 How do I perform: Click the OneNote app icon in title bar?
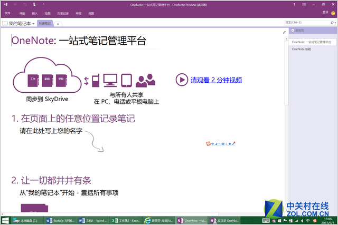pyautogui.click(x=6, y=4)
